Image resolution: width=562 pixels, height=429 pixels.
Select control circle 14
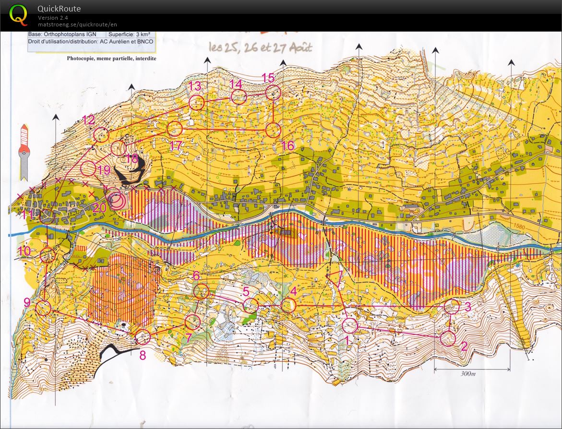(x=239, y=97)
